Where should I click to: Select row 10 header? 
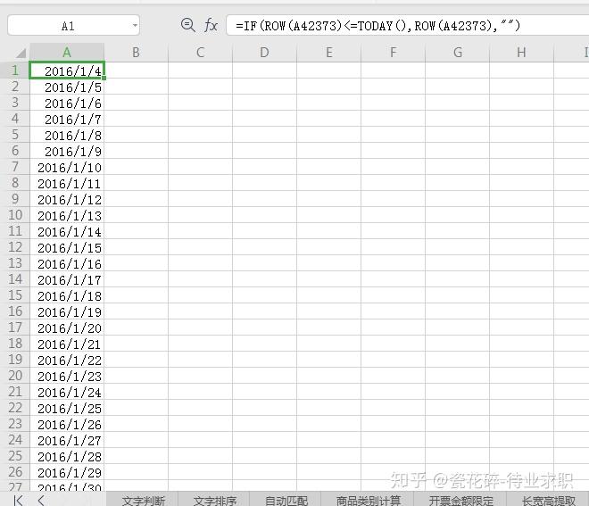click(x=15, y=215)
